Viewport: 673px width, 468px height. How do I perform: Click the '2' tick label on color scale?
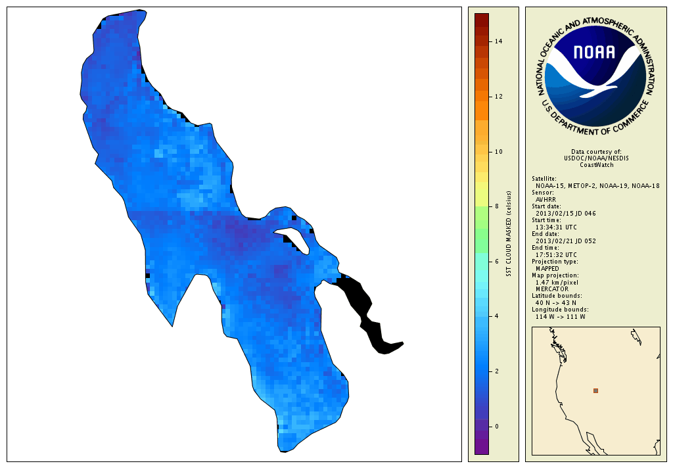(x=497, y=371)
